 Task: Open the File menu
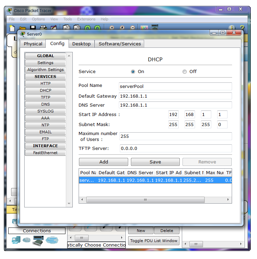pyautogui.click(x=12, y=19)
